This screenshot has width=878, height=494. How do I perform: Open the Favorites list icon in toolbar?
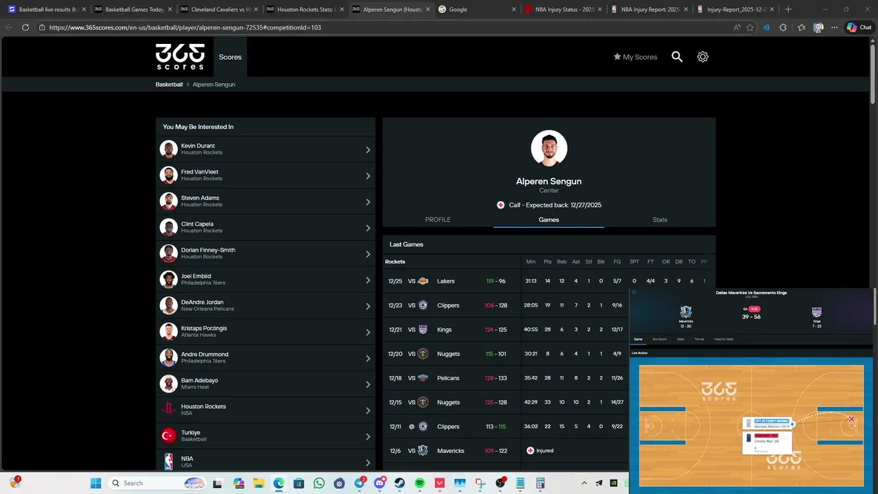point(801,27)
